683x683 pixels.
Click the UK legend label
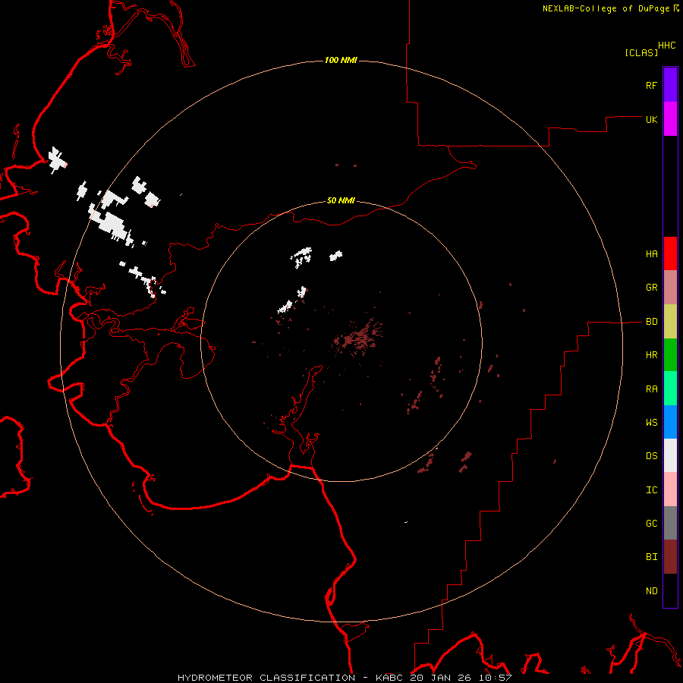[651, 119]
